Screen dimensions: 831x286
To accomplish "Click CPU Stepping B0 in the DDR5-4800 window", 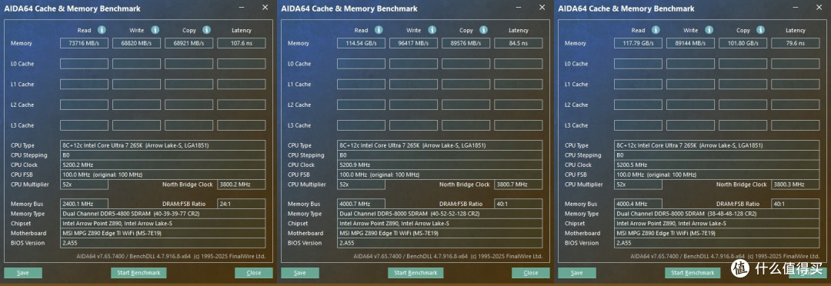I will (162, 155).
